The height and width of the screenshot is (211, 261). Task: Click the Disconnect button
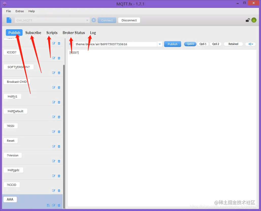point(129,20)
